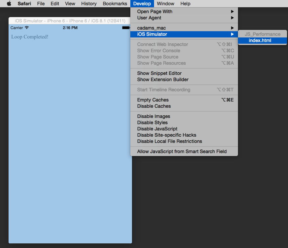Expand the cadams_mac device submenu
Image resolution: width=288 pixels, height=248 pixels.
tap(184, 28)
